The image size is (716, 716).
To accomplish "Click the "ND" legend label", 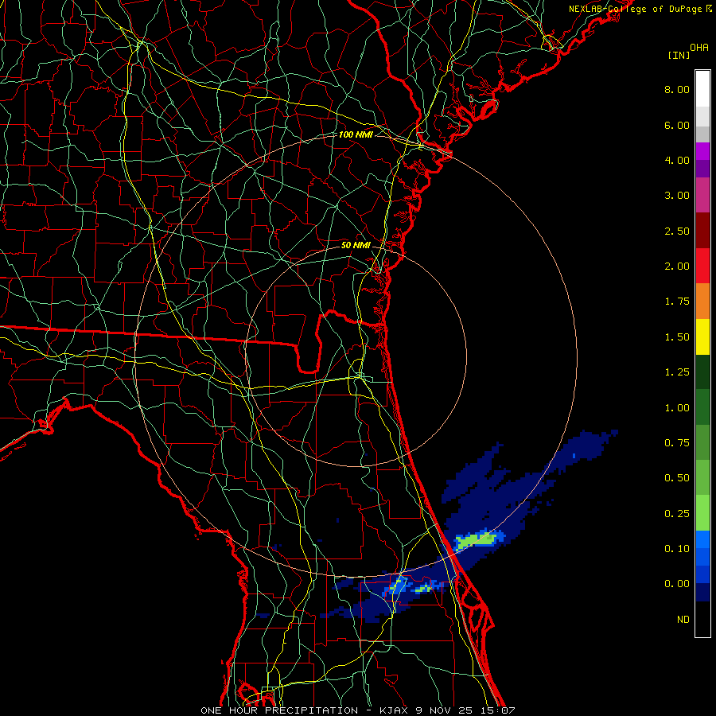I will click(683, 620).
